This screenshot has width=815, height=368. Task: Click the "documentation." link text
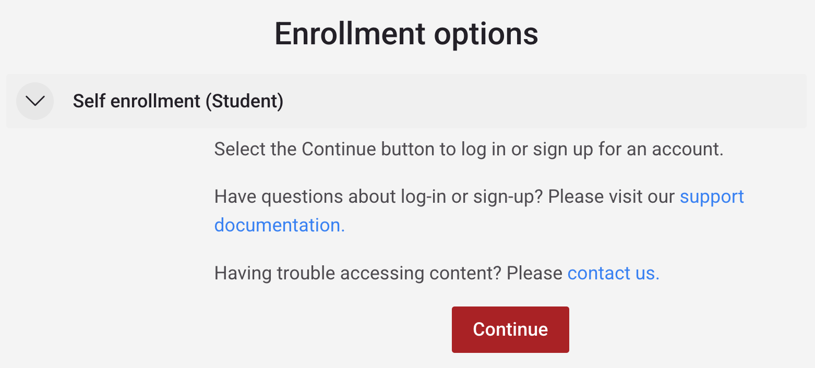280,225
